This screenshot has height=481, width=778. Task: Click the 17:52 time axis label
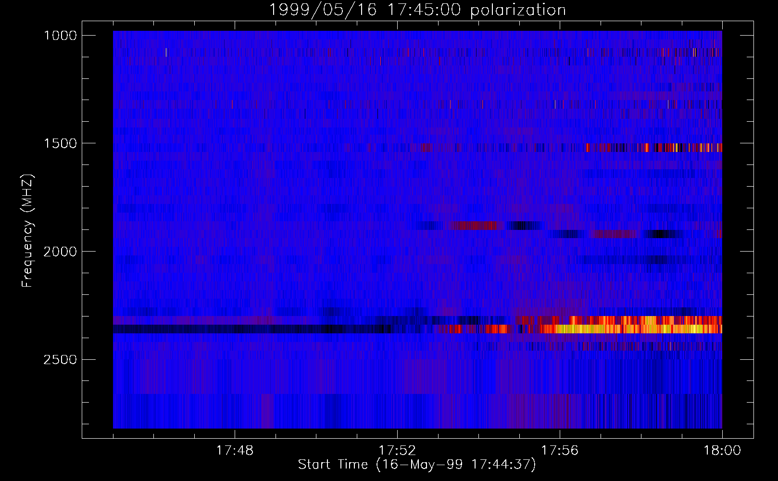coord(397,451)
